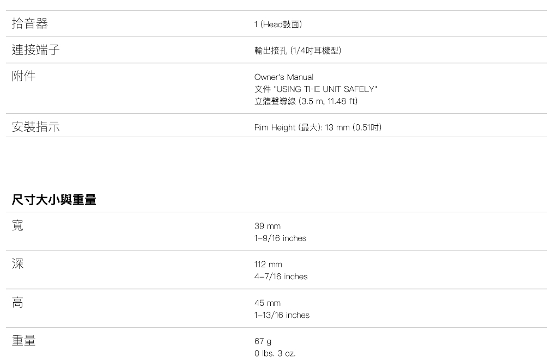This screenshot has width=558, height=362.
Task: Click the Owner's Manual text
Action: pyautogui.click(x=283, y=77)
